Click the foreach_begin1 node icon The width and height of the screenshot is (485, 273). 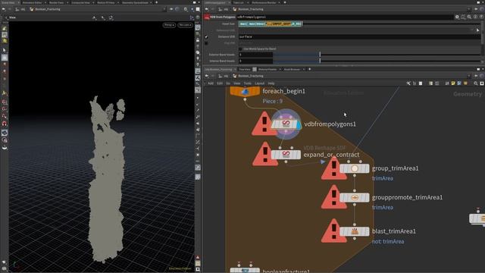[x=245, y=91]
